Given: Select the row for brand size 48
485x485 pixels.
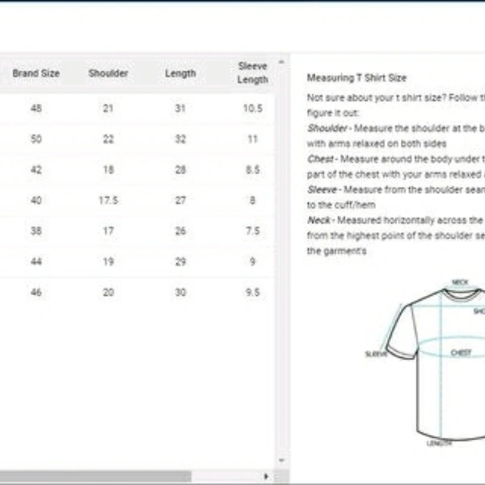Looking at the screenshot, I should click(x=137, y=108).
